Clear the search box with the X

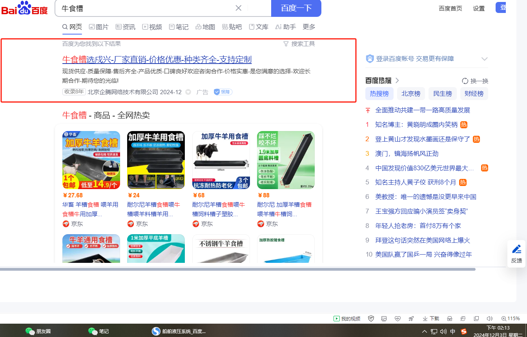238,8
